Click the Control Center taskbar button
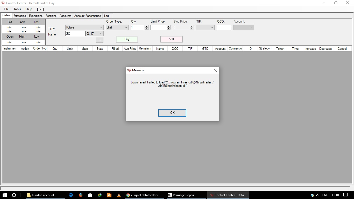The width and height of the screenshot is (354, 199). click(x=228, y=195)
